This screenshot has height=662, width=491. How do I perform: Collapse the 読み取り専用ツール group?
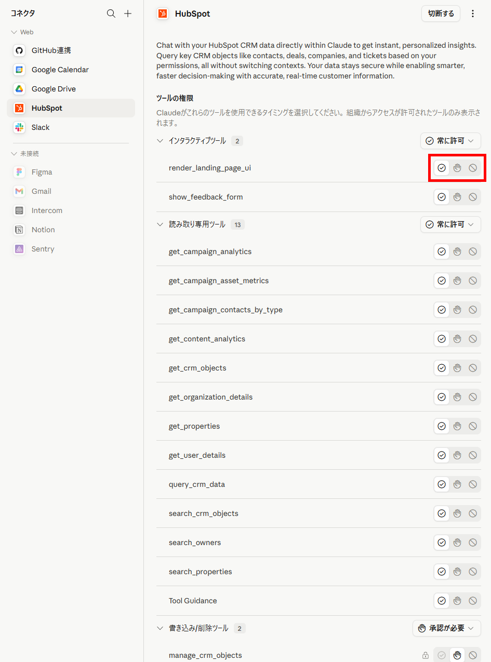160,224
